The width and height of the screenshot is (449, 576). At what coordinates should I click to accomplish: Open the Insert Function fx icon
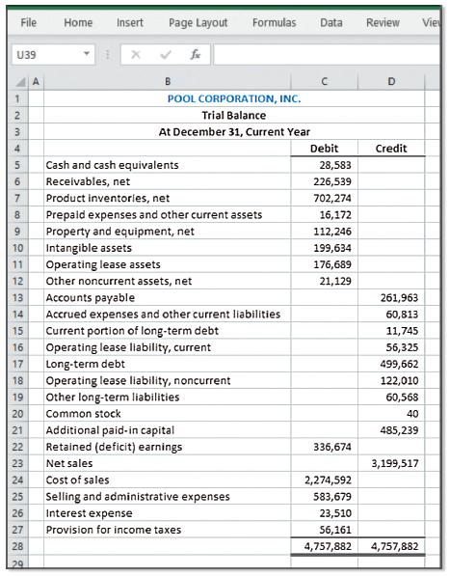(196, 54)
